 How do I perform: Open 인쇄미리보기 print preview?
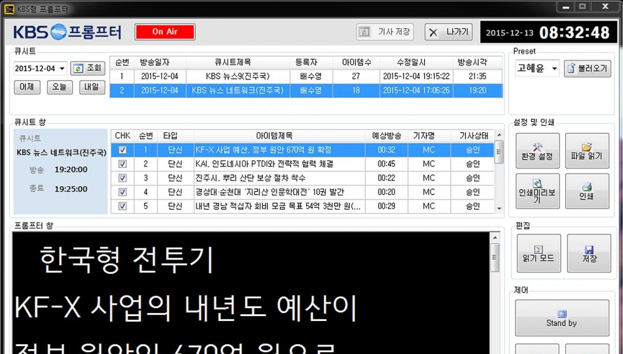coord(537,191)
